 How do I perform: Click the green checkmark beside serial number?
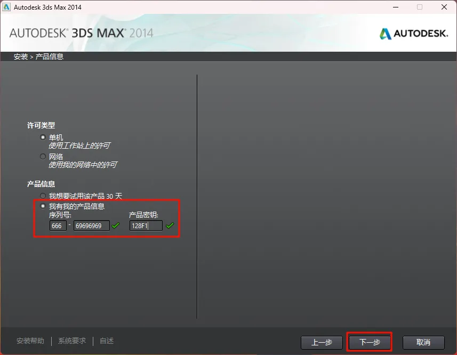pyautogui.click(x=116, y=225)
